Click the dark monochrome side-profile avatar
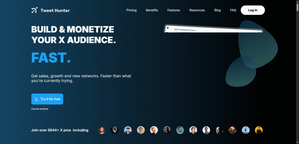This screenshot has width=299, height=144. [167, 130]
